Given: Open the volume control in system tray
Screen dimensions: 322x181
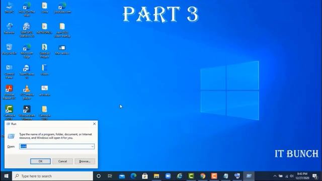Looking at the screenshot, I should (291, 176).
